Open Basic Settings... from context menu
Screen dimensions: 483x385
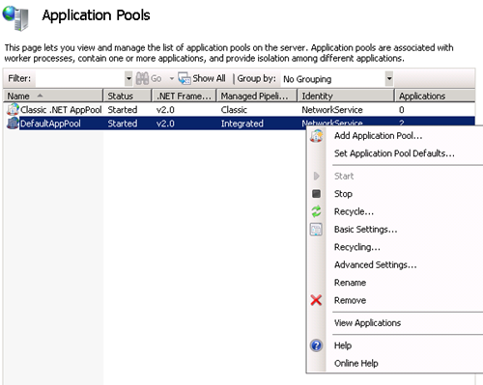(x=365, y=230)
